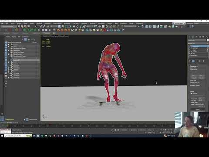
Task: Click the object color swatch beside the name field
Action: pos(208,40)
